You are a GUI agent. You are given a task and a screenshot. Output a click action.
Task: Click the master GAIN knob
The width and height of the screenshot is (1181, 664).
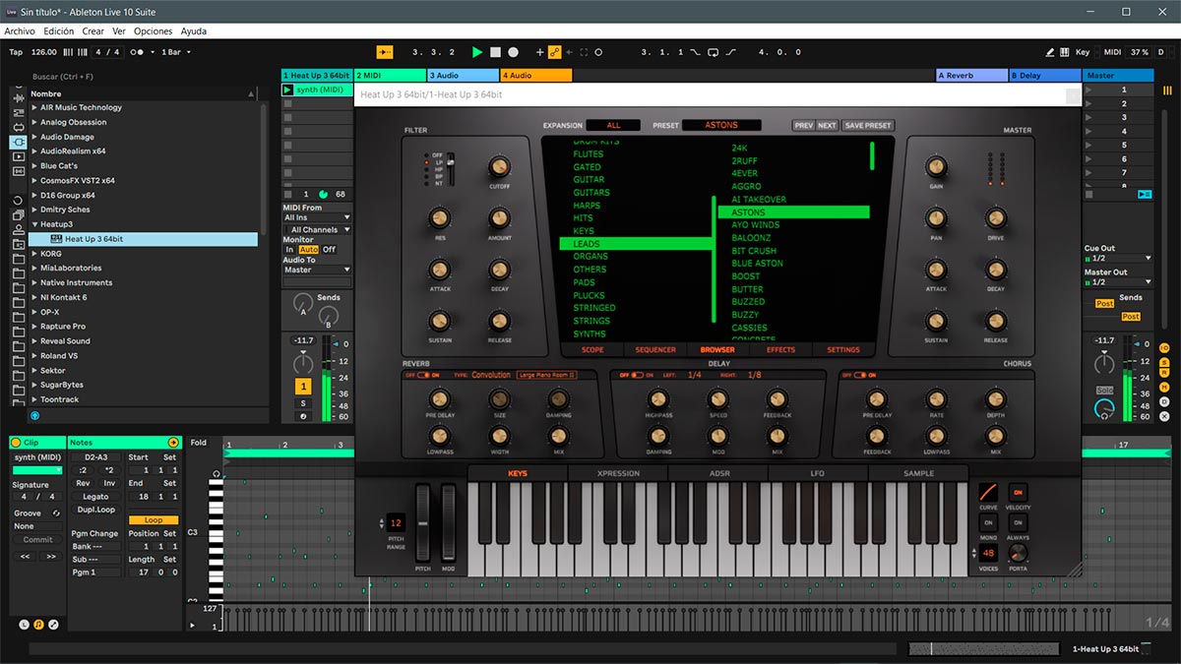pyautogui.click(x=936, y=166)
